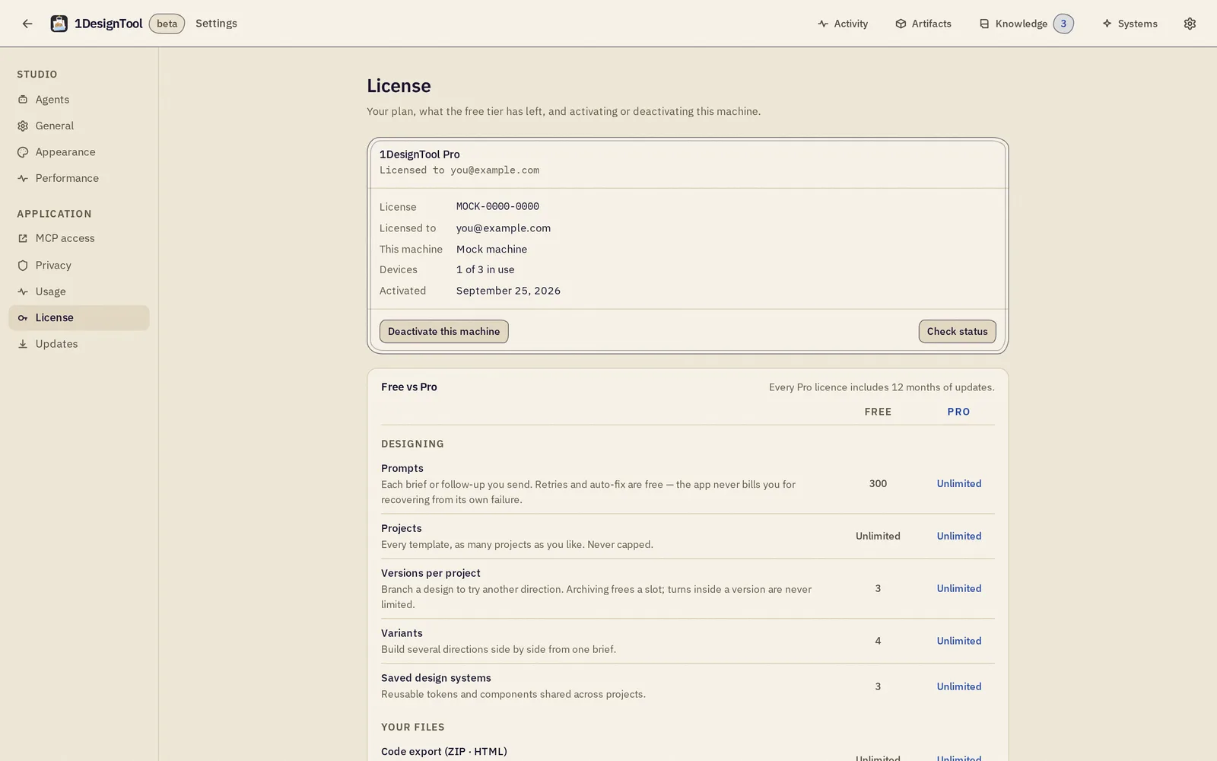
Task: Click the 1DesignTool app logo icon
Action: click(59, 24)
